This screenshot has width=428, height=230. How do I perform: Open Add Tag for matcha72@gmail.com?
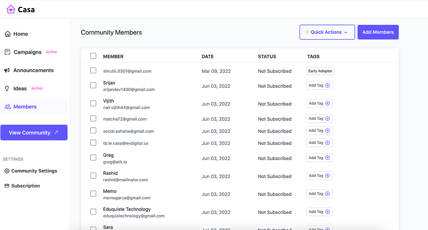click(x=319, y=118)
